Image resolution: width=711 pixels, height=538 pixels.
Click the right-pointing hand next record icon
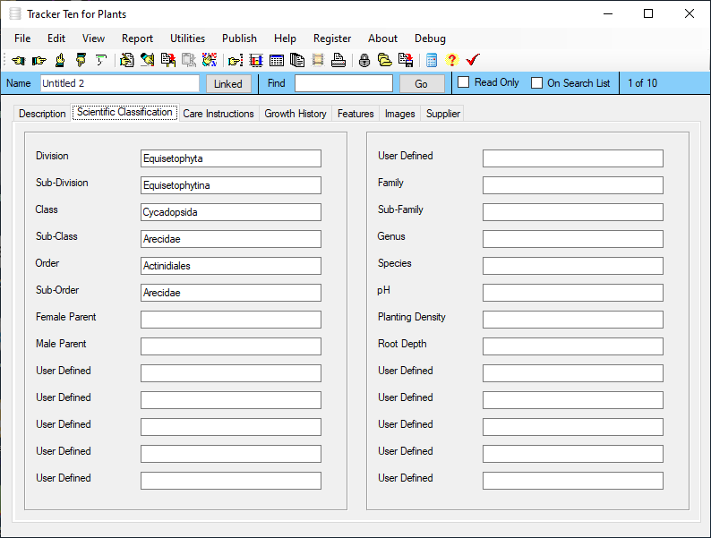click(39, 61)
